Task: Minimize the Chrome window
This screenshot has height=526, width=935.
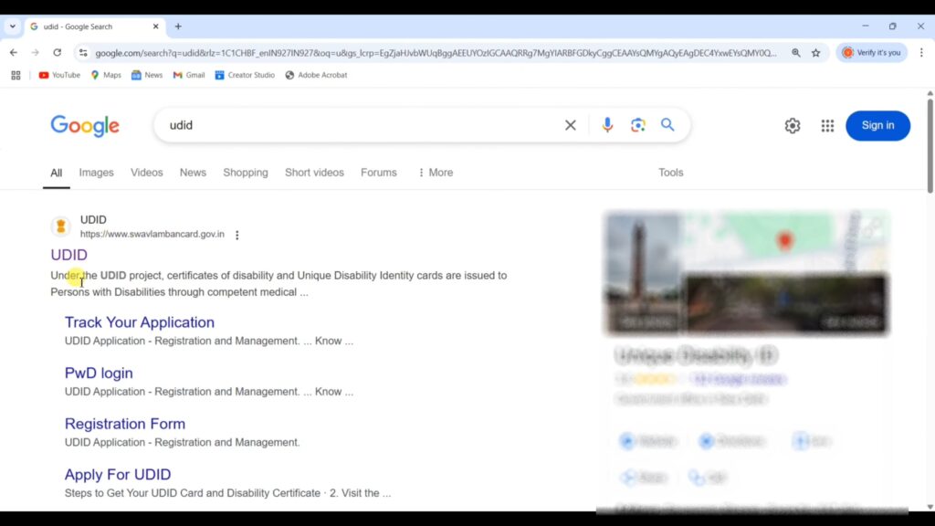Action: 866,26
